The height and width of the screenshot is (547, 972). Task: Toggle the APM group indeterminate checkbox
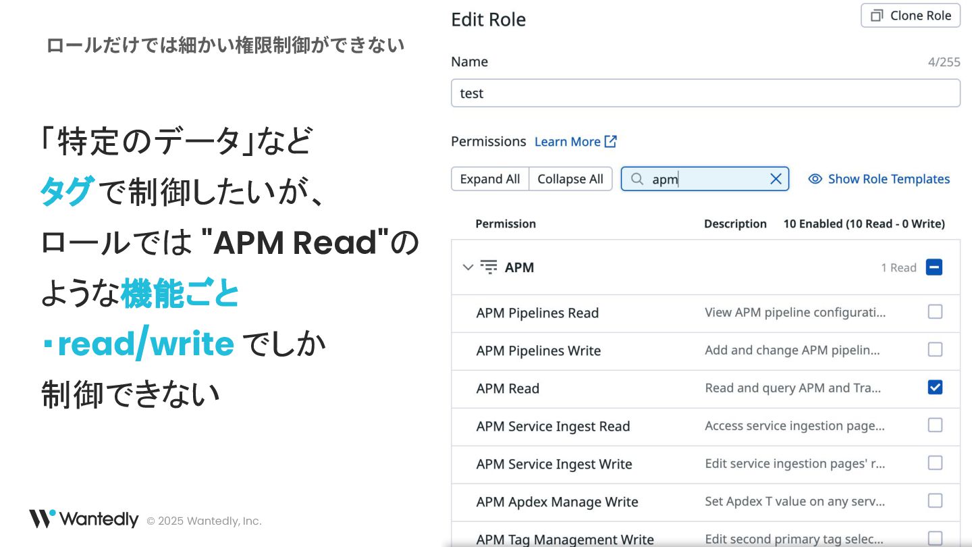(935, 267)
